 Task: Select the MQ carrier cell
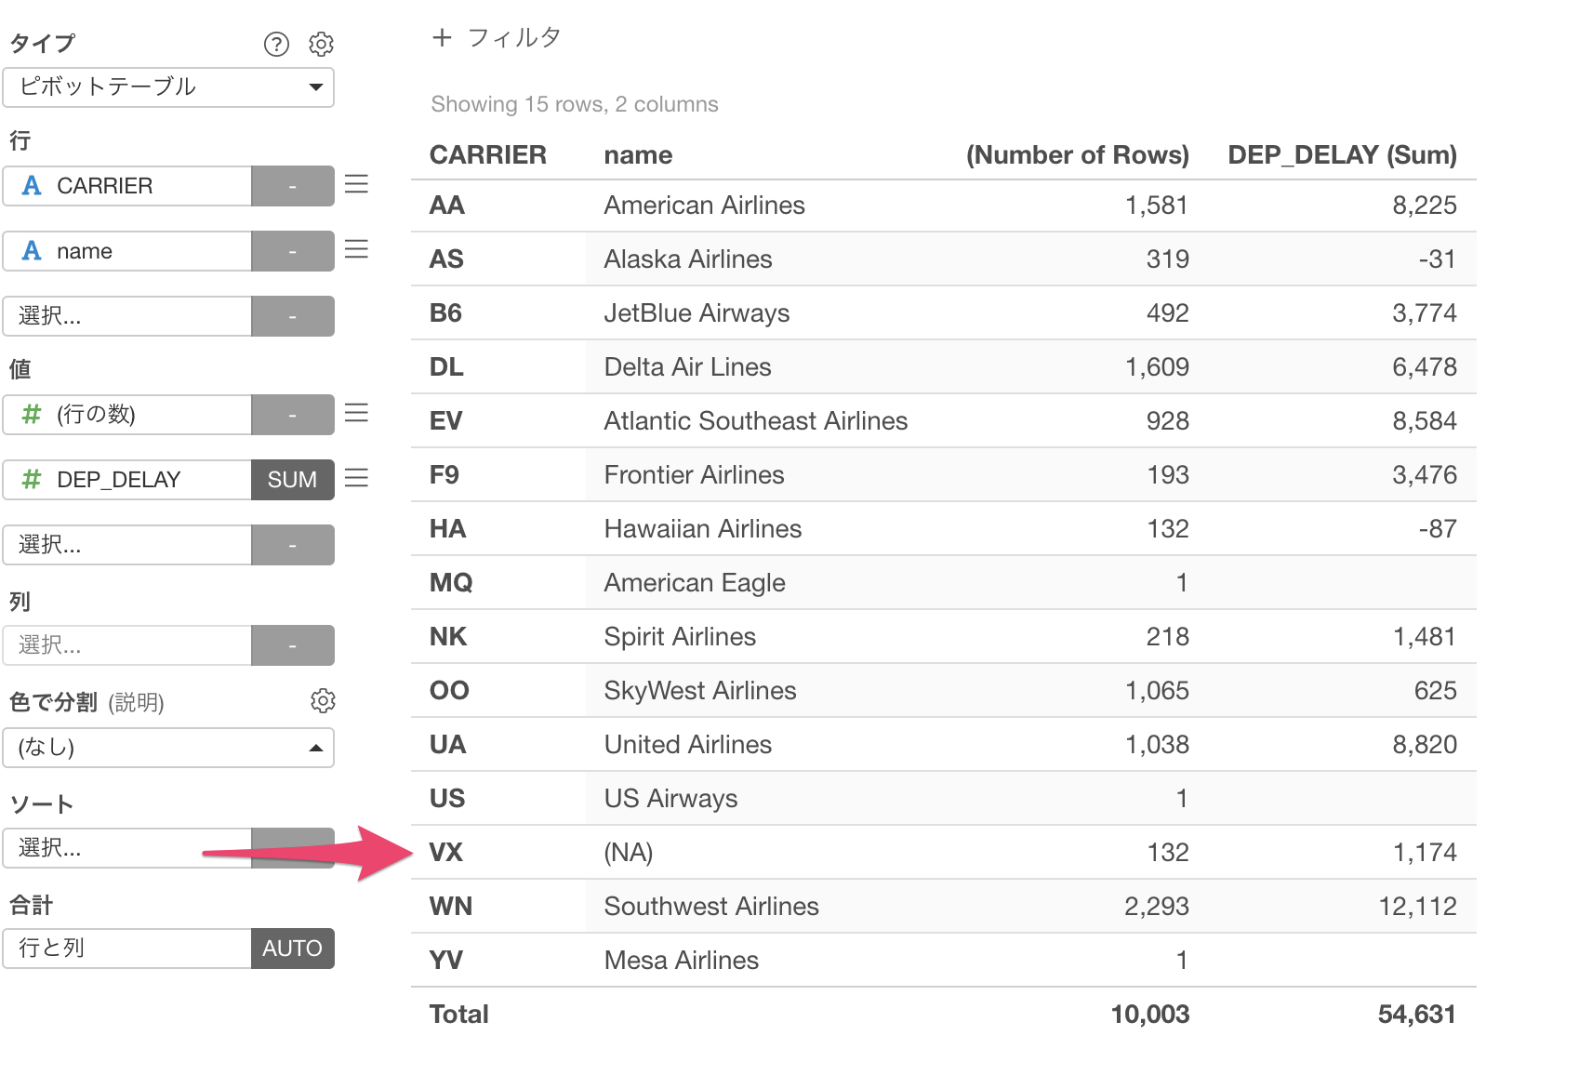[x=451, y=583]
